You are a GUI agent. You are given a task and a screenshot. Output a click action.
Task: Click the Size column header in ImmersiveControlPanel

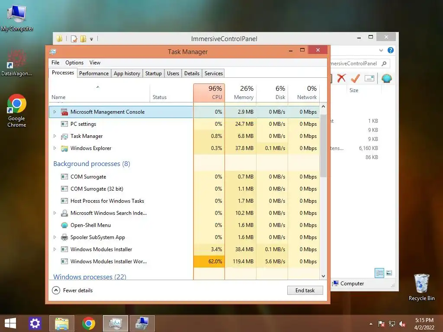point(364,90)
